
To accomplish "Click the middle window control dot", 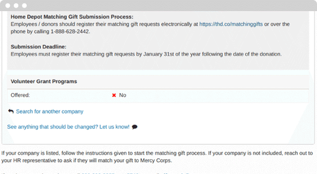I will (16, 5).
